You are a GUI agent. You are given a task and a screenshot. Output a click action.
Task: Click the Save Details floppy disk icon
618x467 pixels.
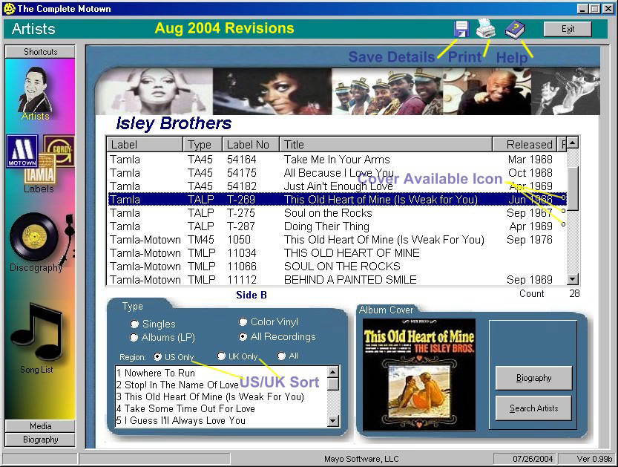click(461, 29)
